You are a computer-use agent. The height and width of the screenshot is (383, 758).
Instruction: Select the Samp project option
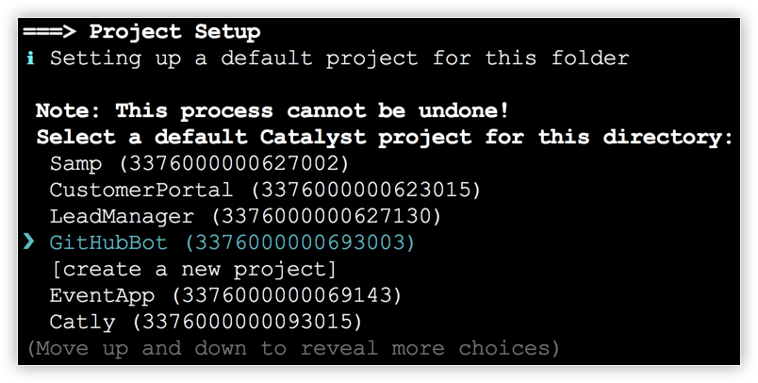click(x=199, y=163)
